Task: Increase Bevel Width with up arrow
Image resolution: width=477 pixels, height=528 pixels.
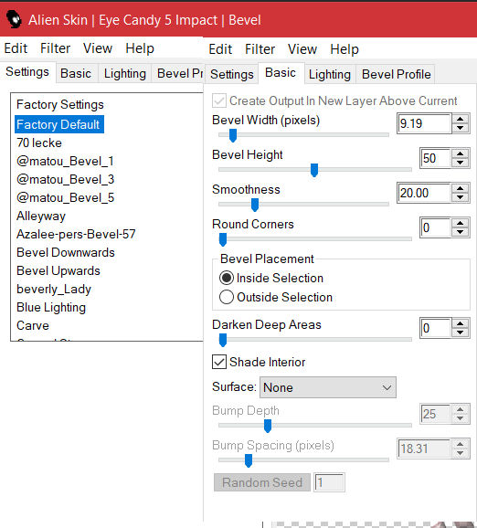Action: [x=461, y=119]
